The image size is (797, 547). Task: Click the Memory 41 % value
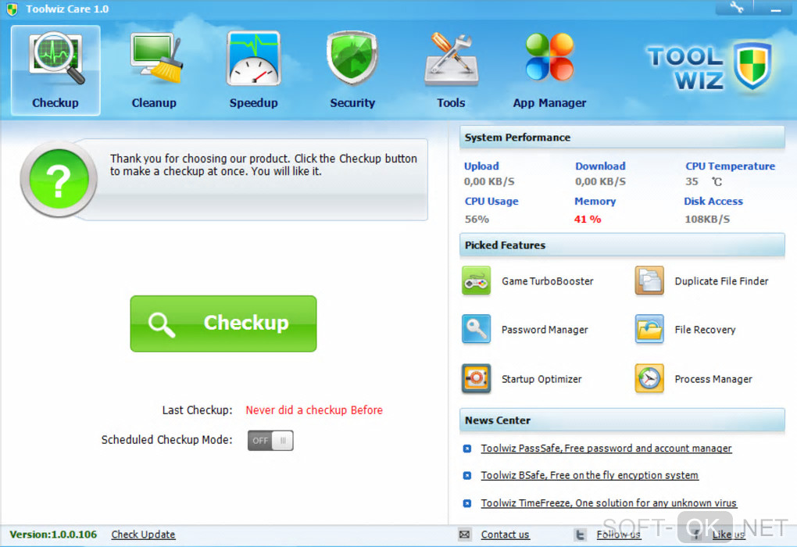point(588,219)
